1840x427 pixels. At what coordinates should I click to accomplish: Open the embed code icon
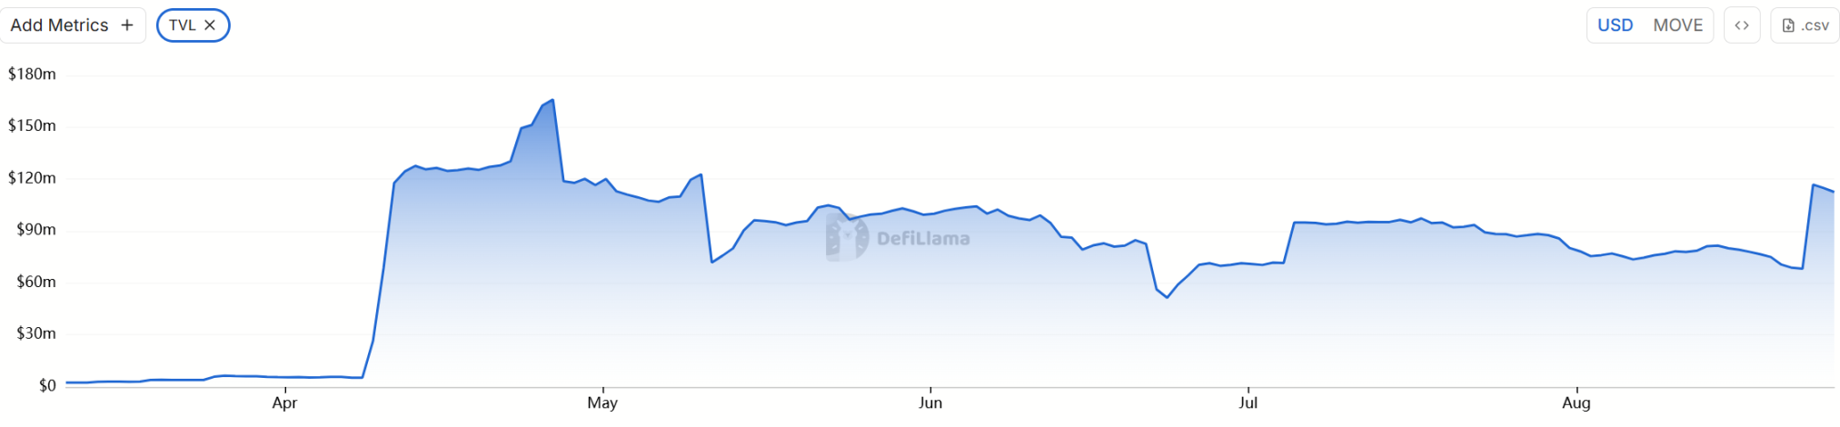coord(1741,25)
